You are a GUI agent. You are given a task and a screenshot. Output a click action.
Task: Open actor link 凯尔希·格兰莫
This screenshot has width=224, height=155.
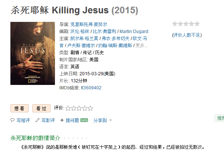click(x=84, y=38)
